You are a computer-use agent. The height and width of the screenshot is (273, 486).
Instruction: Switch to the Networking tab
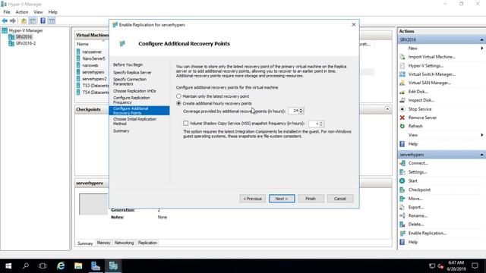124,243
